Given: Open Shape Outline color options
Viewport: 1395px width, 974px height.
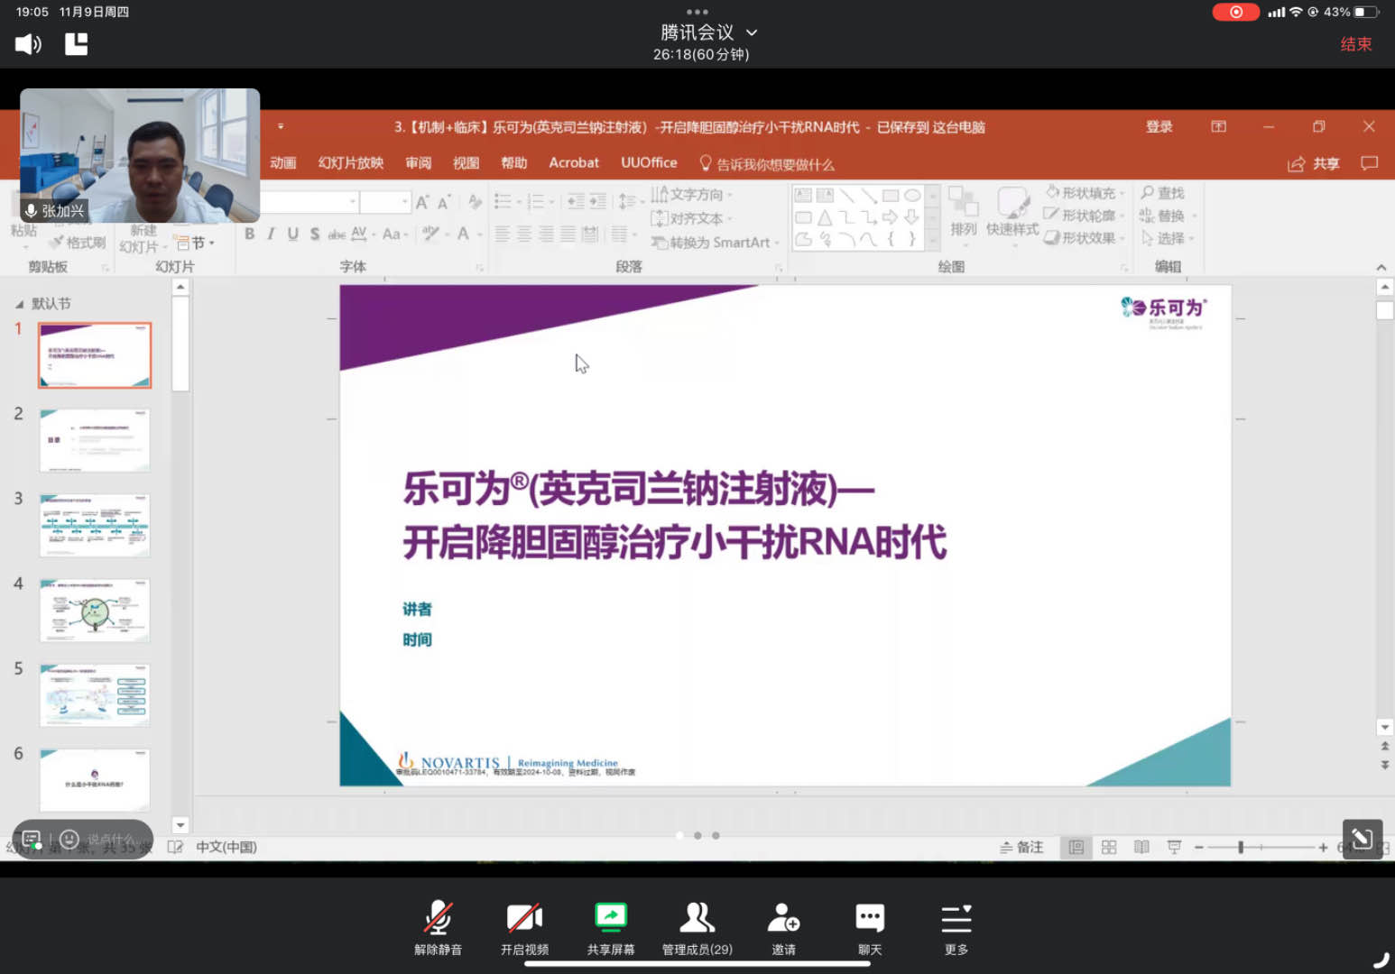Looking at the screenshot, I should tap(1085, 216).
